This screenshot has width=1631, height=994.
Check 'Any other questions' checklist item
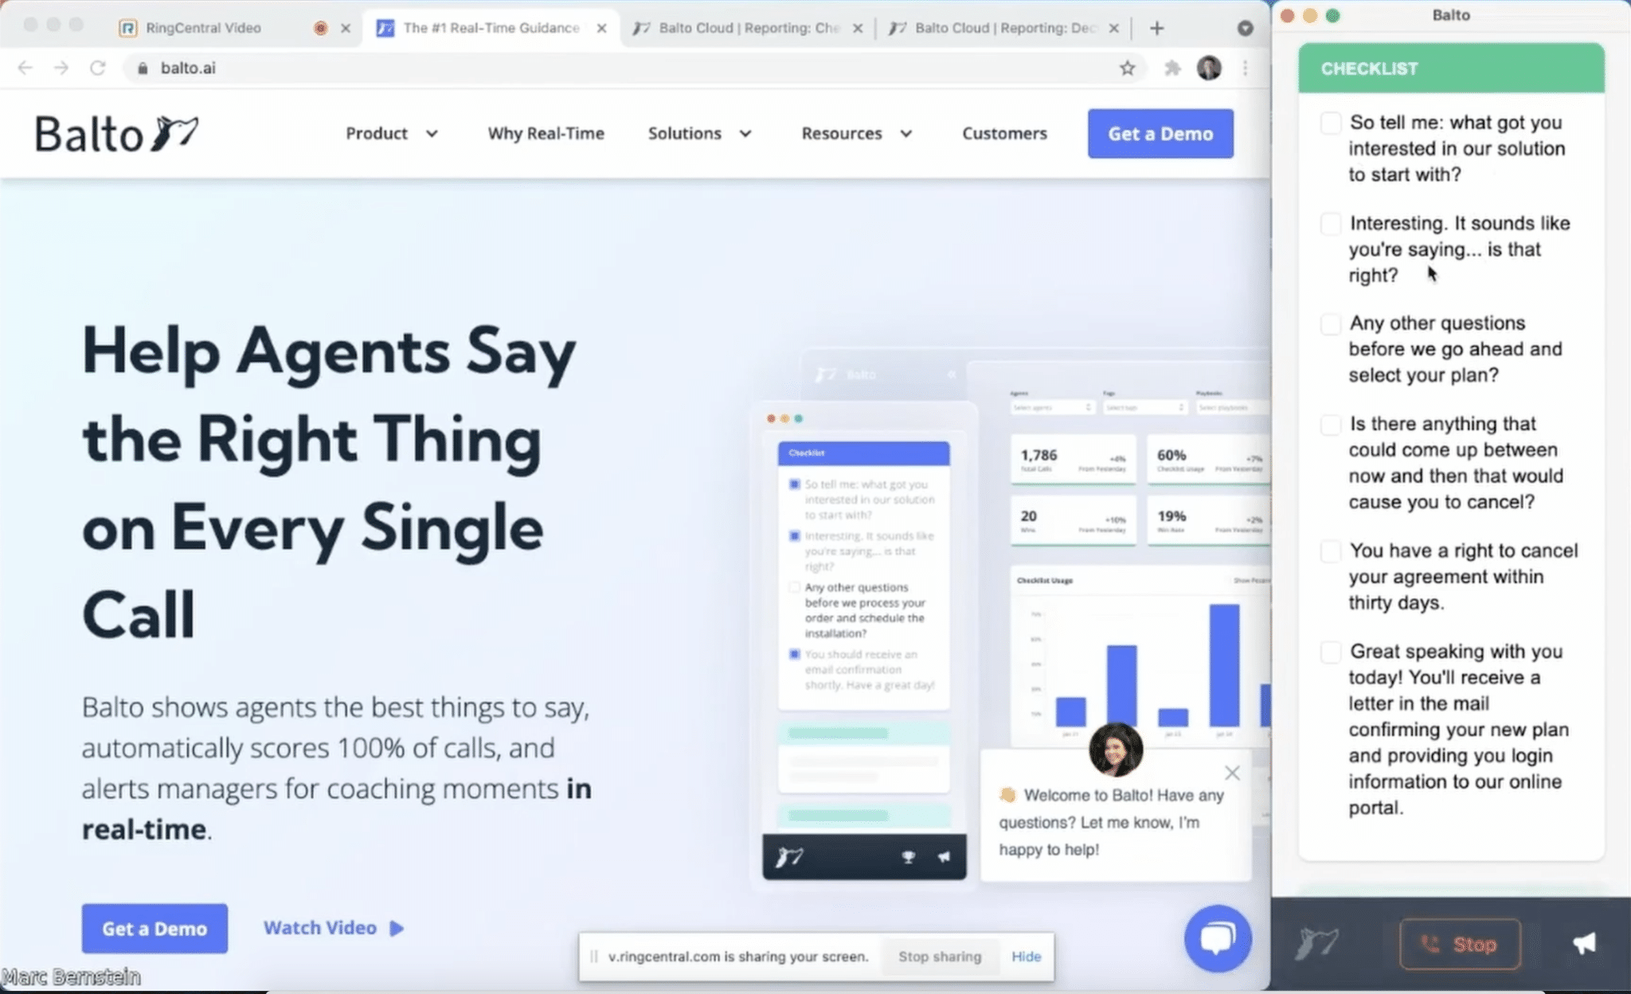(1330, 323)
